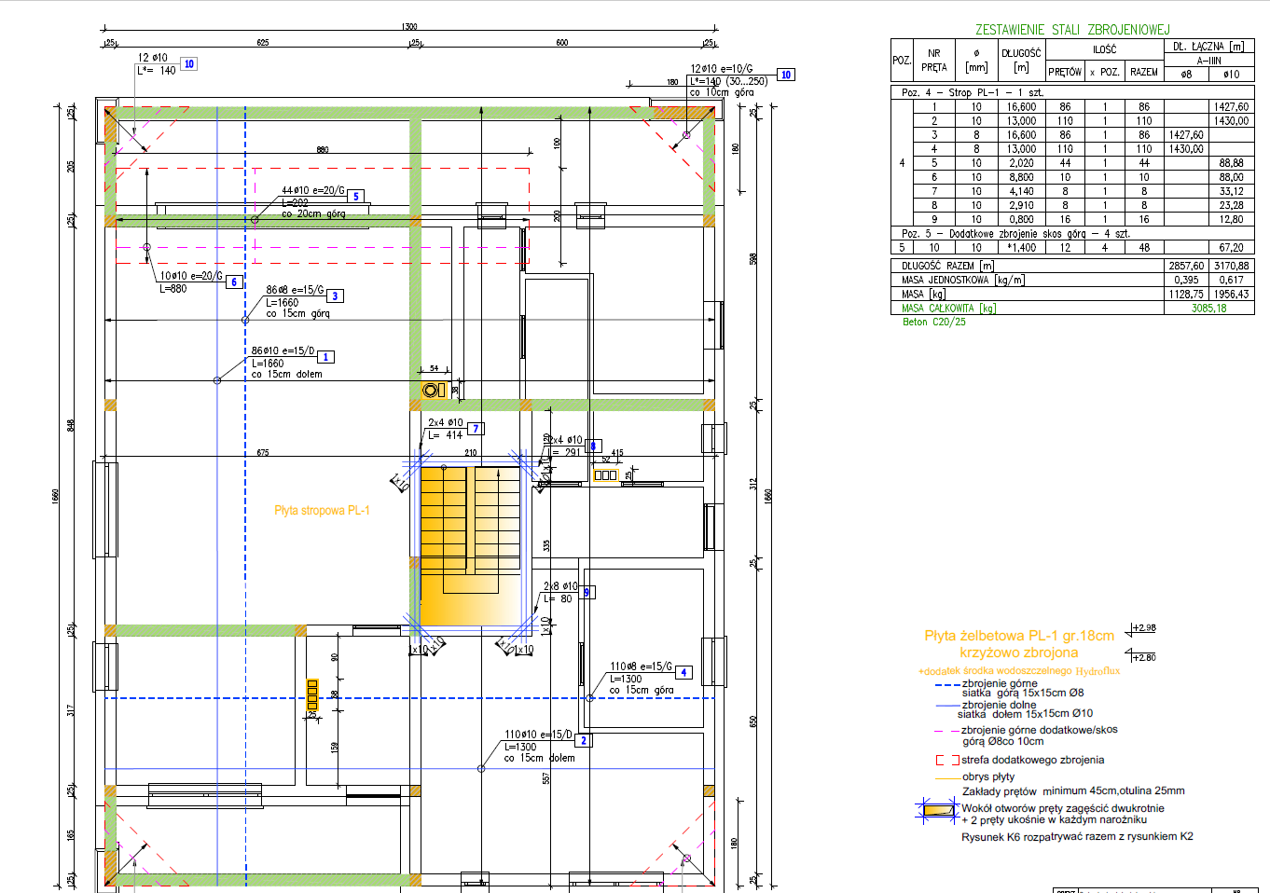
Task: Click the 'Płyta żelbetowa PL-1 gr.18cm' heading
Action: pos(1018,636)
